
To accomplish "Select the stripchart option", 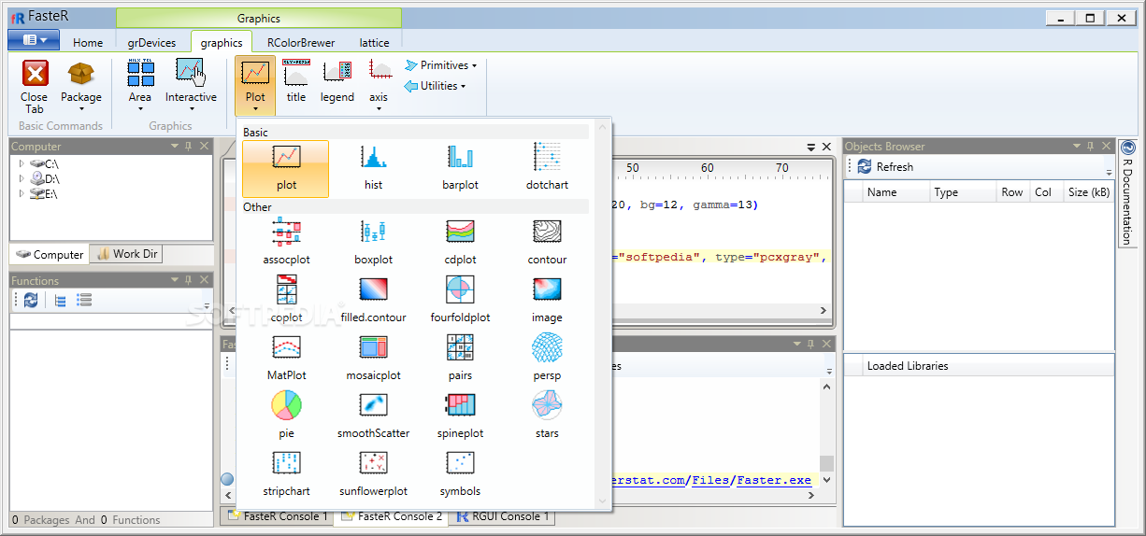I will (x=286, y=474).
